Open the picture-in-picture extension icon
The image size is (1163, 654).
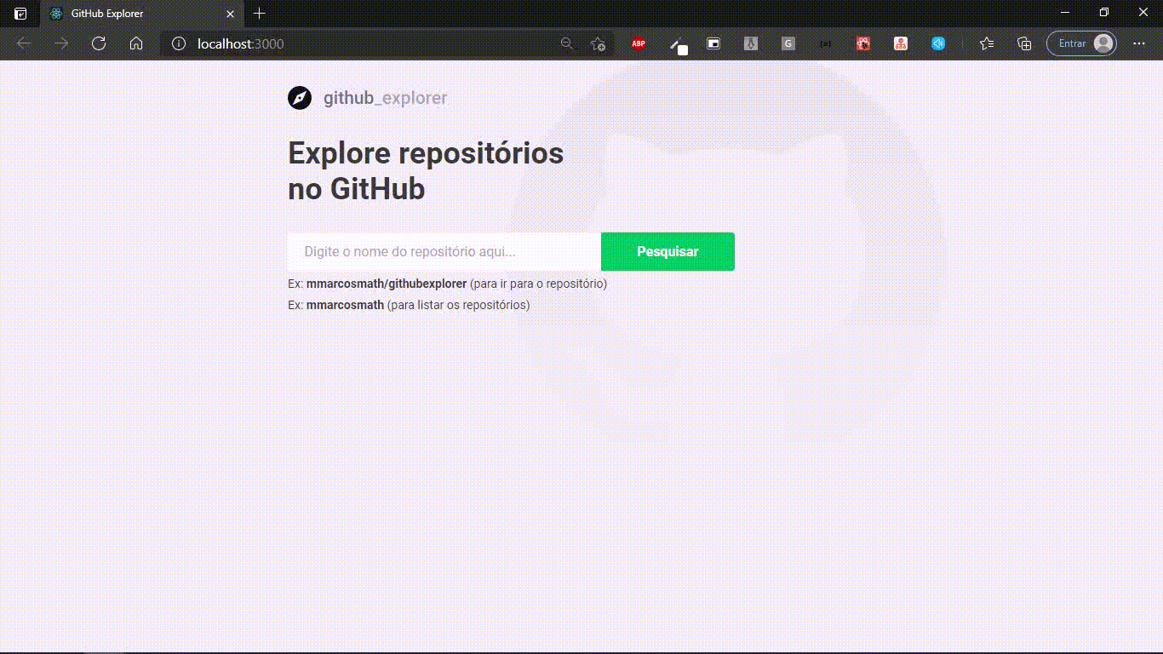[x=713, y=43]
